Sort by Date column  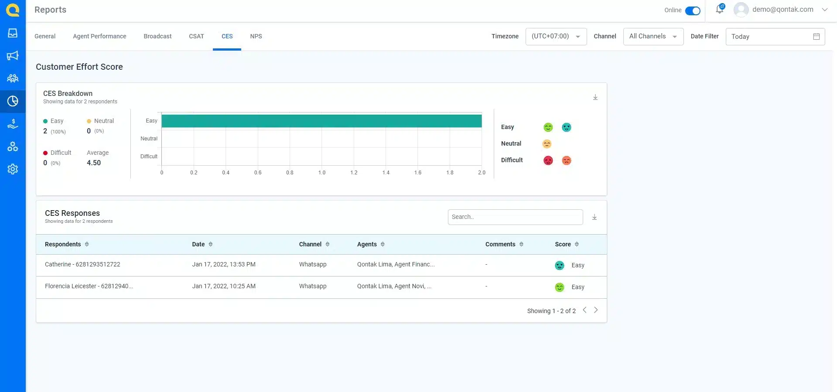pyautogui.click(x=211, y=244)
